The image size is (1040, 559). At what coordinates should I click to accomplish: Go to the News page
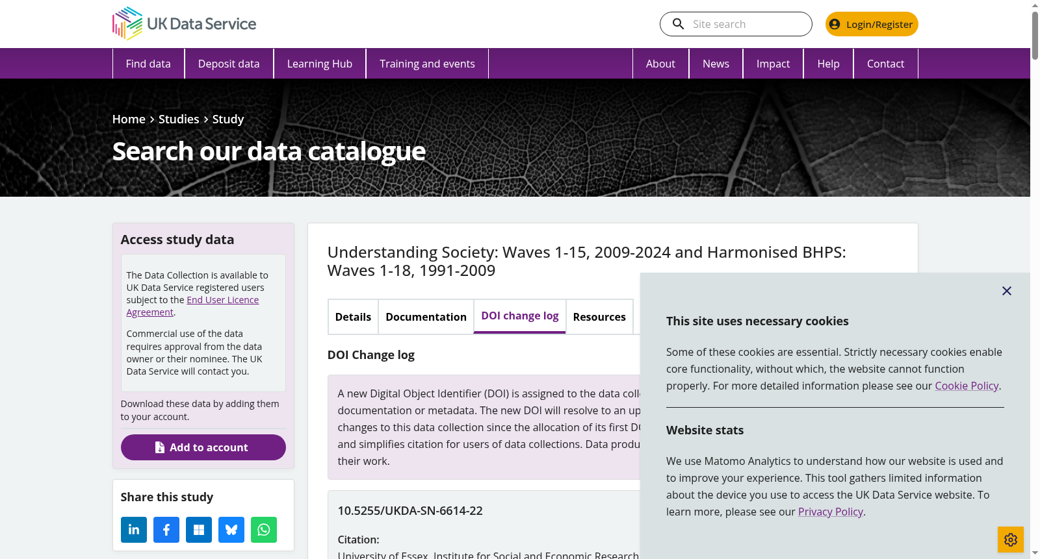tap(716, 64)
